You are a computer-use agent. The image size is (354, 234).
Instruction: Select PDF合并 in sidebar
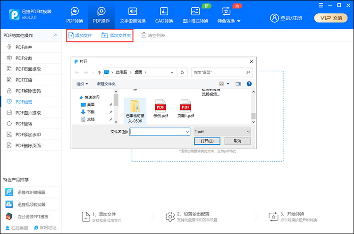point(31,47)
